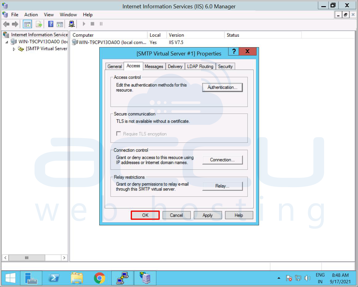358x287 pixels.
Task: Open Google Chrome from the taskbar
Action: coord(100,278)
